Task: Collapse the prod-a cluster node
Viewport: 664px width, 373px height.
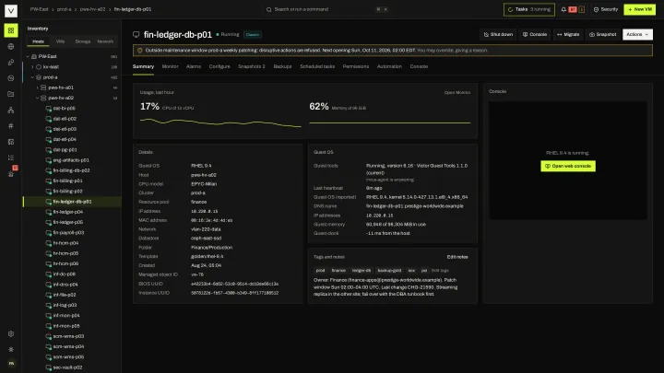Action: point(32,77)
